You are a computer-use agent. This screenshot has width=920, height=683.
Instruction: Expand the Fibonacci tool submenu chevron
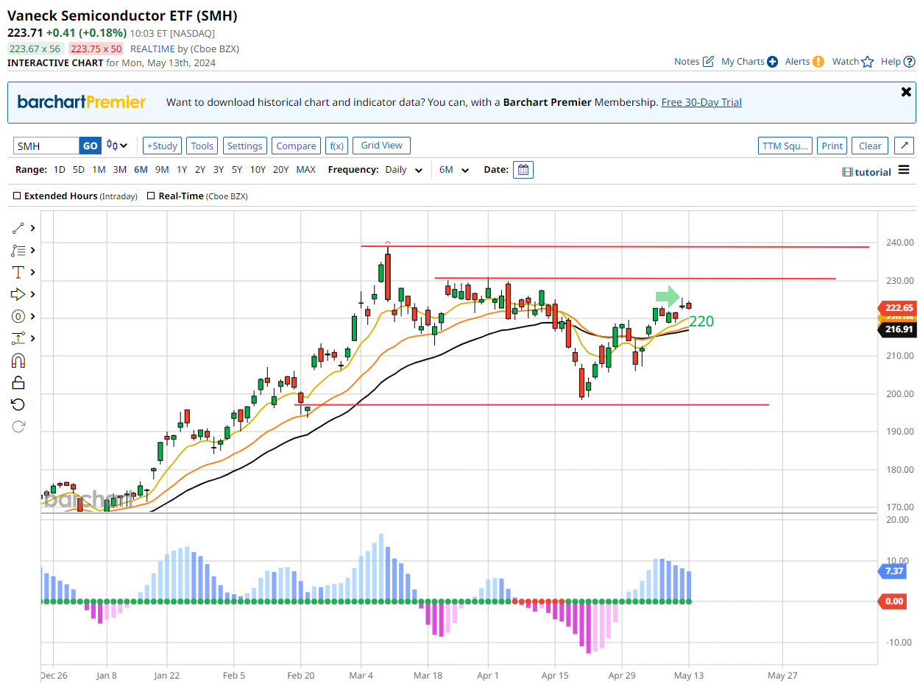(x=33, y=251)
